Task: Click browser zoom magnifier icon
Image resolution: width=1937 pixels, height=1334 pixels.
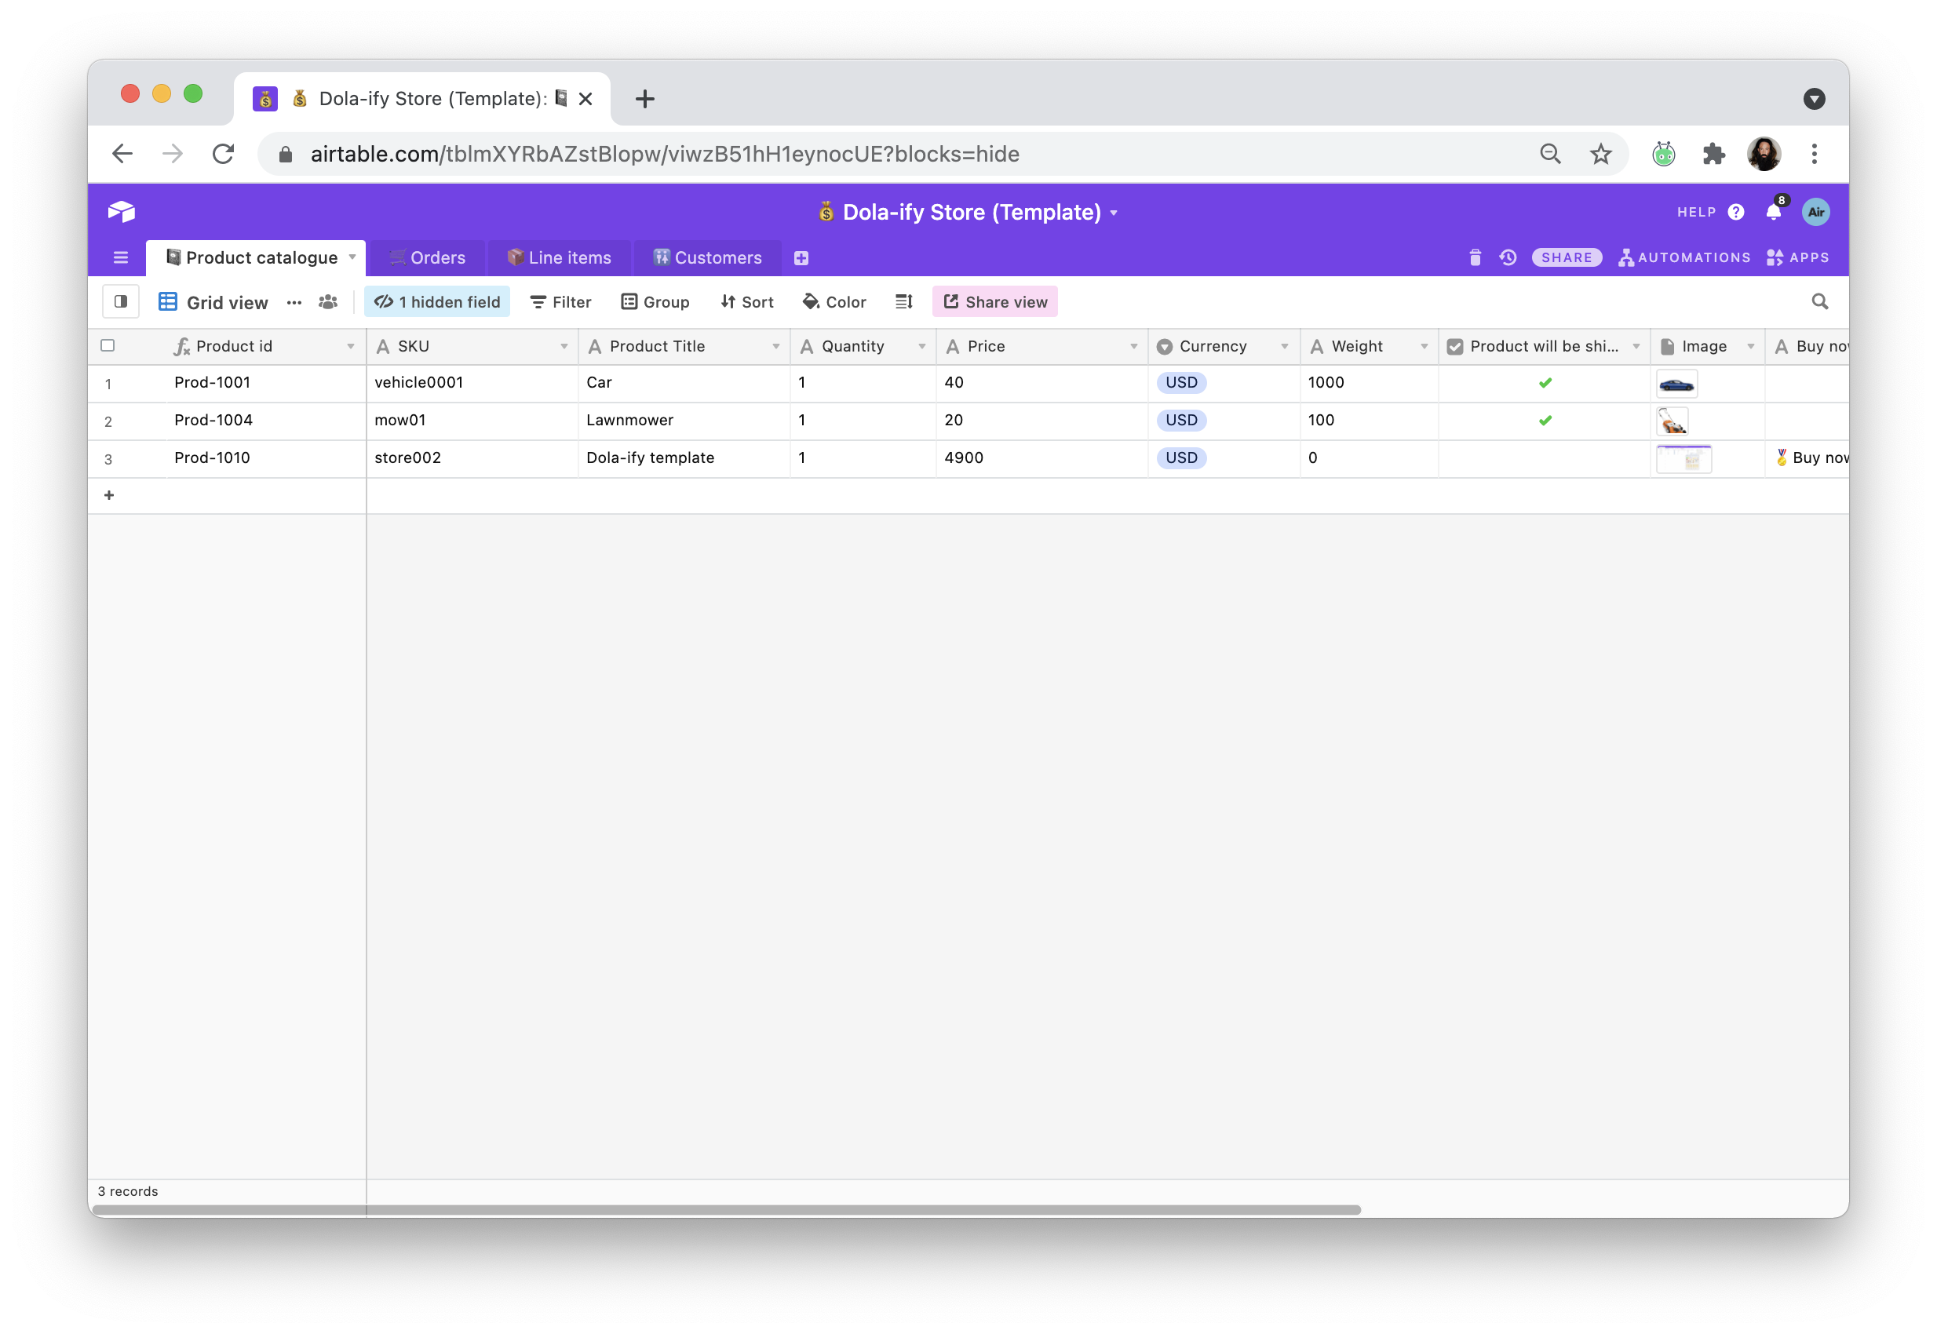Action: [x=1550, y=154]
